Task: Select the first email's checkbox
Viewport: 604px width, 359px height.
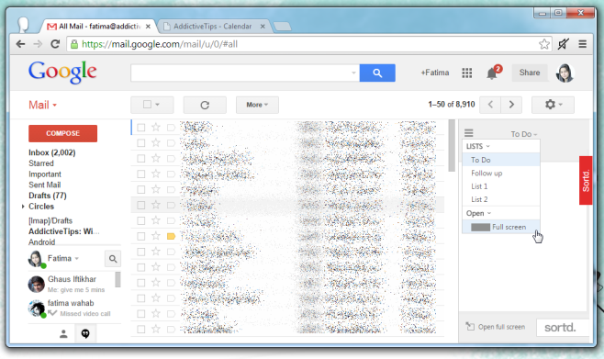Action: [x=141, y=128]
